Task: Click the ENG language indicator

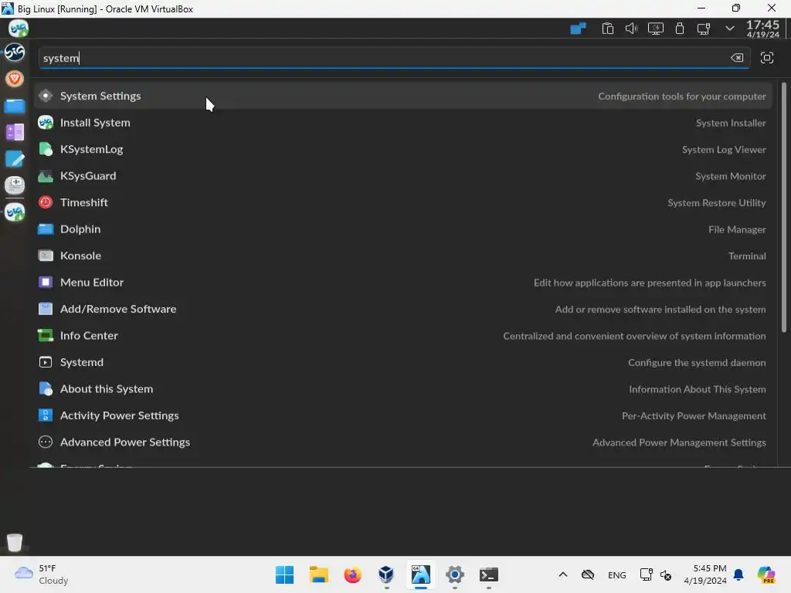Action: pos(617,574)
